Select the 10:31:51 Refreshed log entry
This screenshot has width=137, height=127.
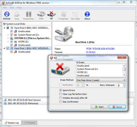point(23,103)
